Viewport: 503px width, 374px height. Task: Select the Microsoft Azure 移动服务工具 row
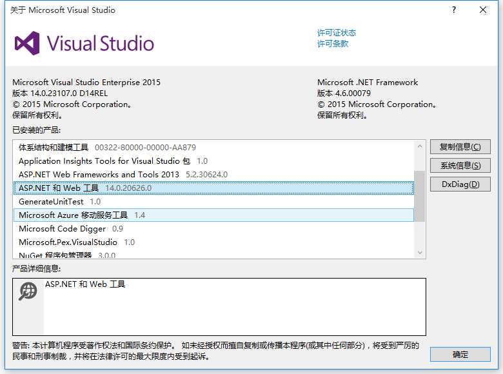(x=213, y=215)
